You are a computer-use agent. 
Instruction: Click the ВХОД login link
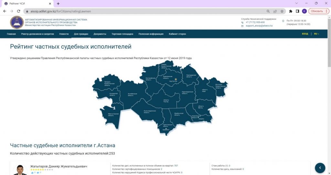click(305, 34)
